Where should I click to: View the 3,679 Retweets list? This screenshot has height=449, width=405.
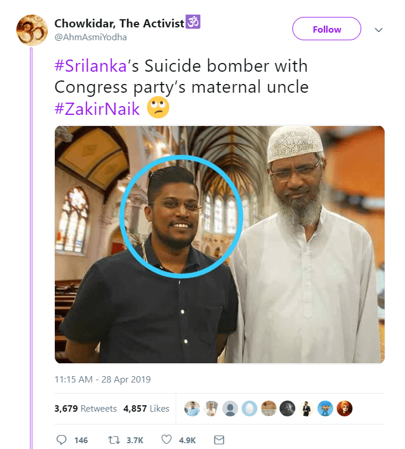(x=85, y=408)
